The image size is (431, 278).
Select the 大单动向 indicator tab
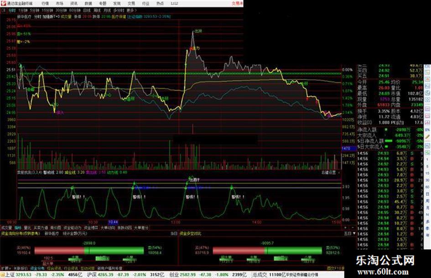108,228
